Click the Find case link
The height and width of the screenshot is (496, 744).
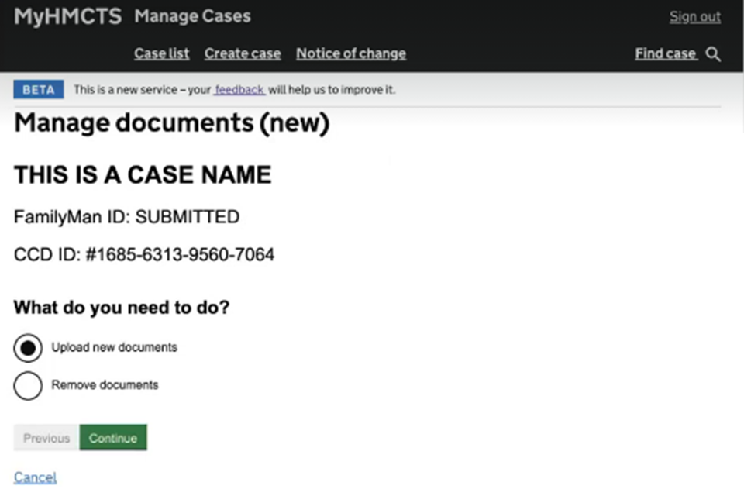click(x=666, y=53)
